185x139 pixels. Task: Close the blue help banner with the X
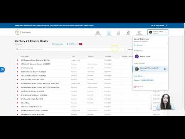(166, 25)
